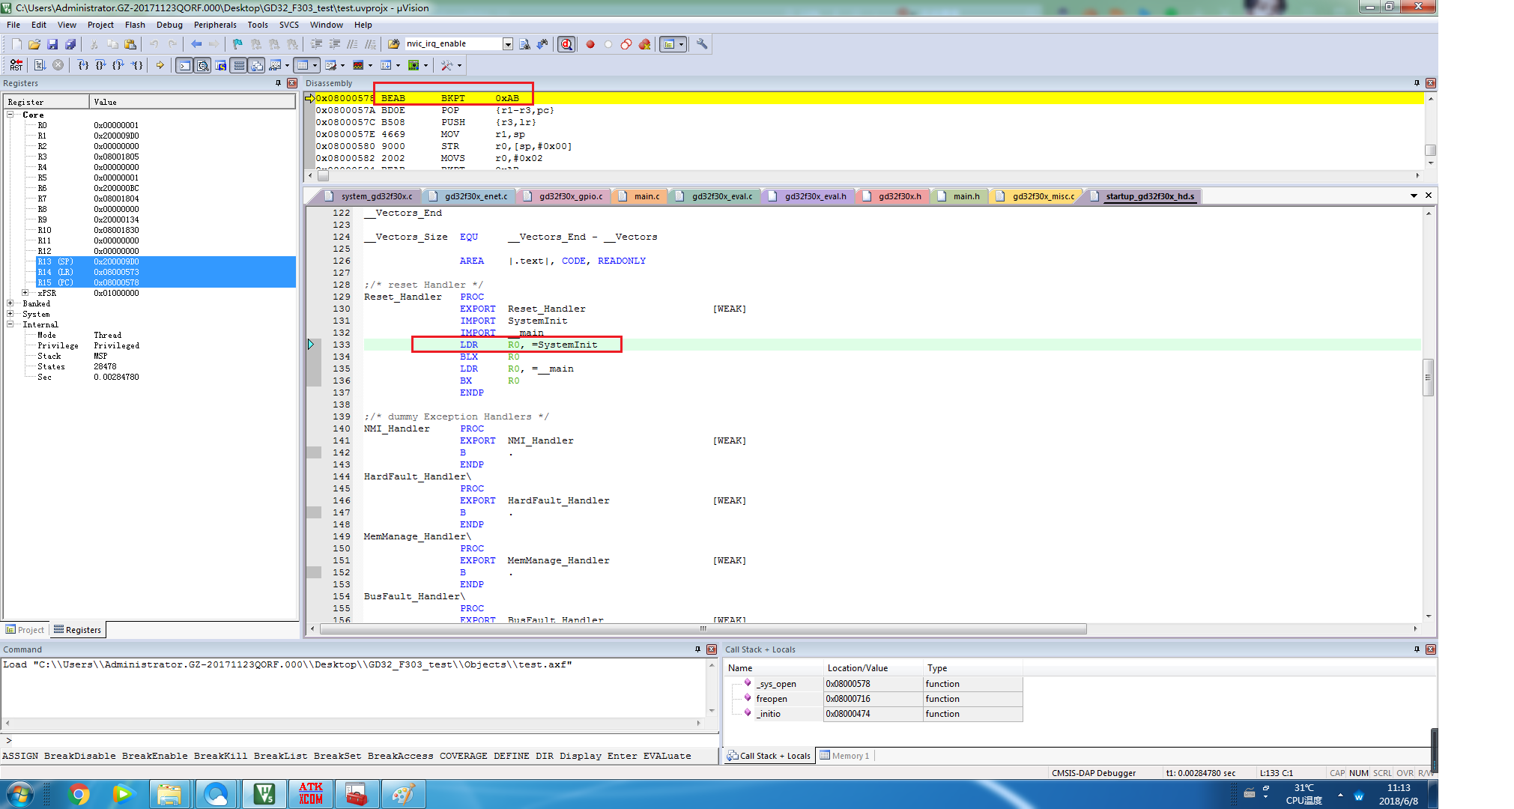Open ATK XCOM from the taskbar
Viewport: 1514px width, 809px height.
pos(311,794)
